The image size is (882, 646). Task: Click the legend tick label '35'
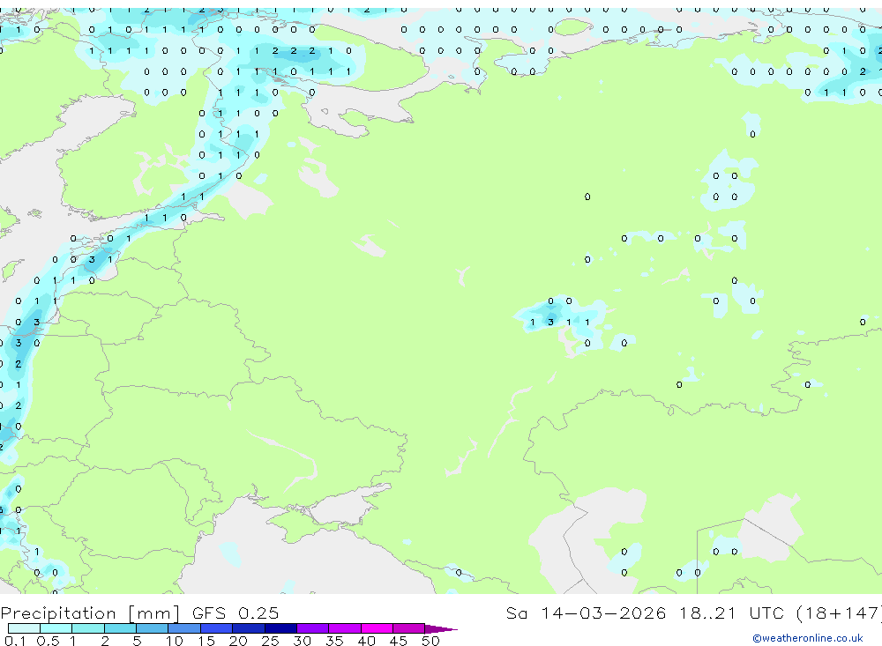pos(334,641)
